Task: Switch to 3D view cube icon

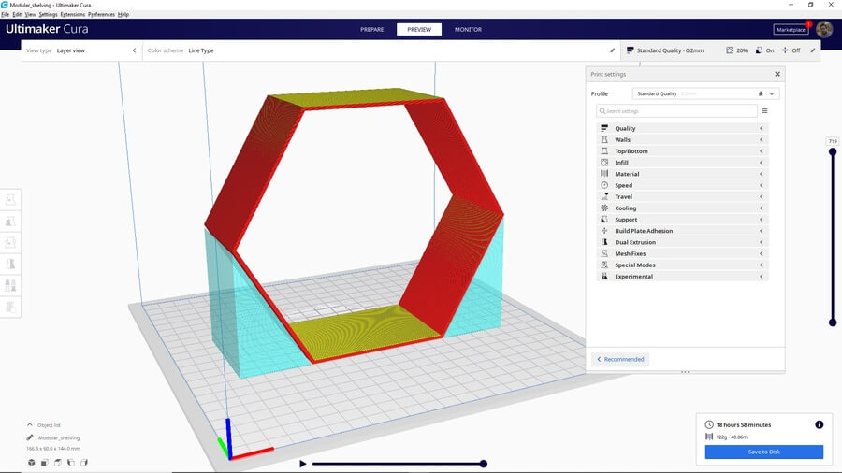Action: 32,463
